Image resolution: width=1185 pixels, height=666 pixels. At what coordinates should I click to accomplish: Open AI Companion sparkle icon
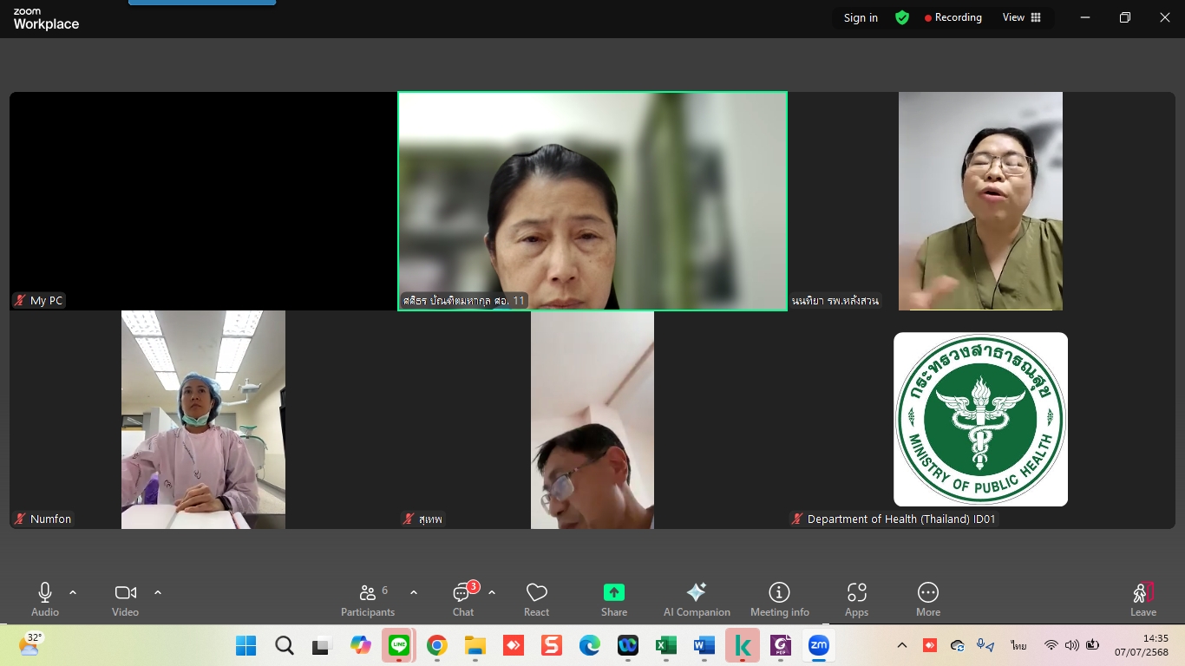pyautogui.click(x=697, y=593)
